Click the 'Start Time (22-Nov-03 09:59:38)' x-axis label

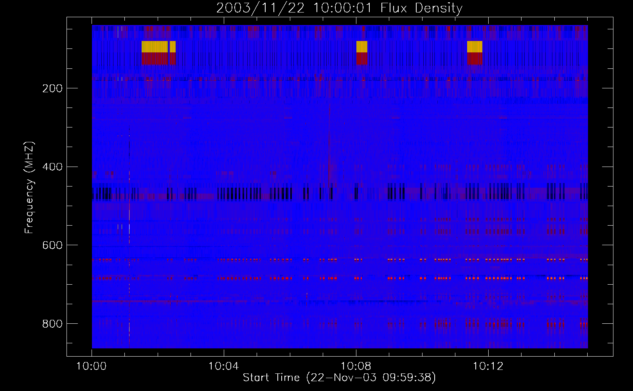pos(339,378)
